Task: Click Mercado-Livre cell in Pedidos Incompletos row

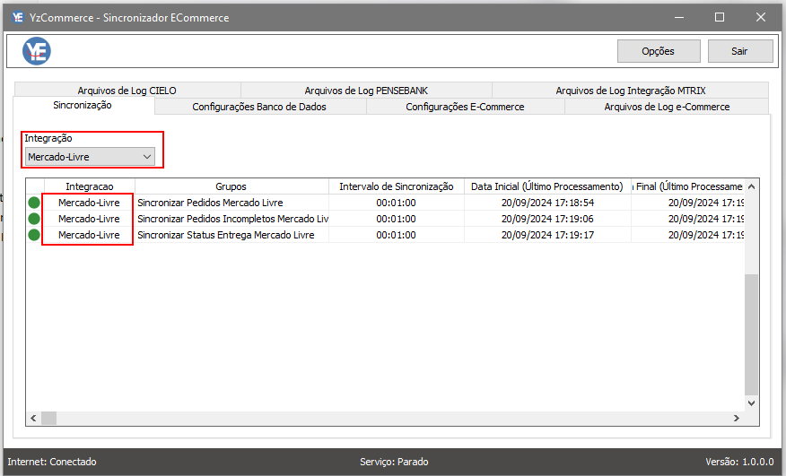Action: pos(89,219)
